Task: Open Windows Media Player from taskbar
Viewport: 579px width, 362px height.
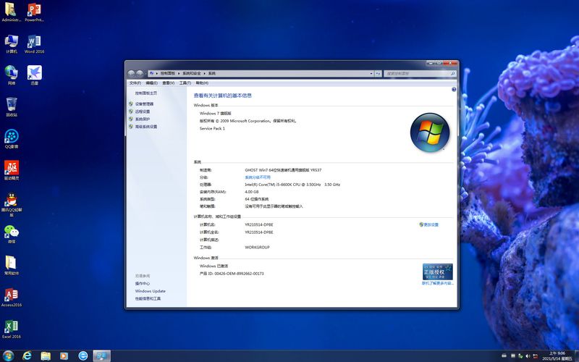Action: click(x=64, y=355)
